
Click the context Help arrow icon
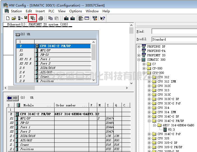coord(102,18)
